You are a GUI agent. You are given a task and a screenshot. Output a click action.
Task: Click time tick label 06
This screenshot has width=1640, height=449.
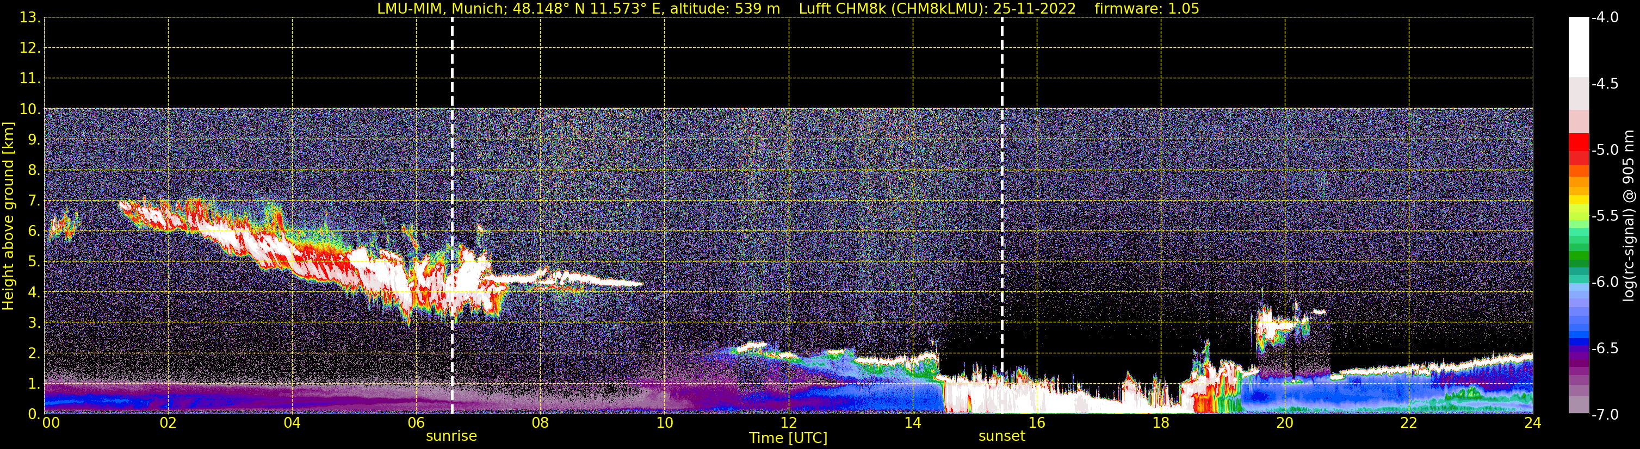click(416, 423)
